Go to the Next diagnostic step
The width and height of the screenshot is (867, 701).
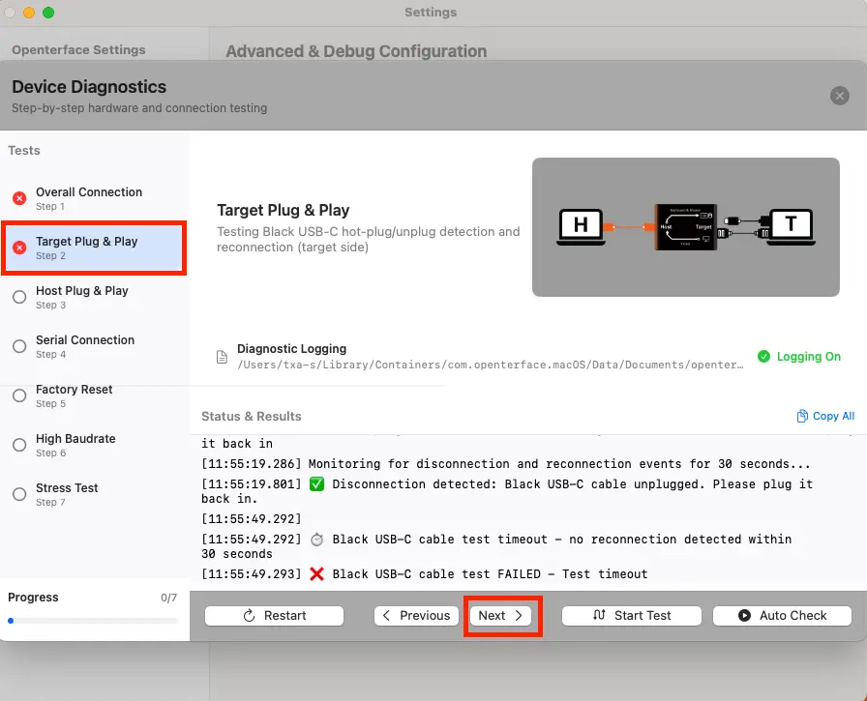[501, 616]
